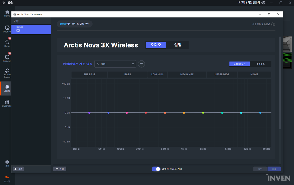The width and height of the screenshot is (294, 185).
Task: Click the orange-red EQ point near 500Hz
Action: (x=165, y=113)
